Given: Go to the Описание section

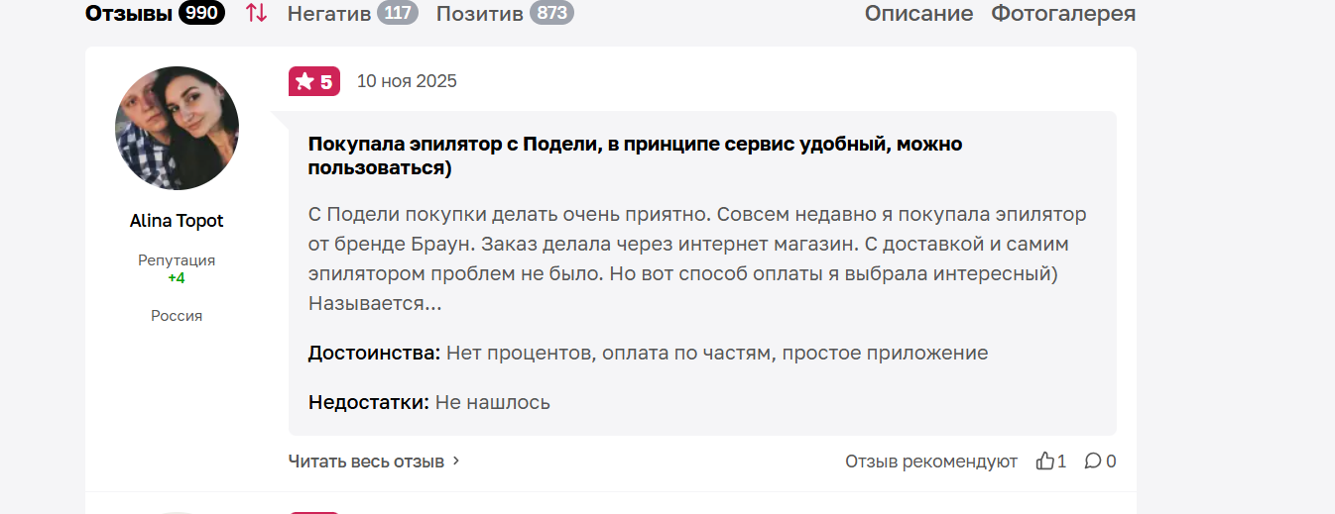Looking at the screenshot, I should click(x=918, y=14).
